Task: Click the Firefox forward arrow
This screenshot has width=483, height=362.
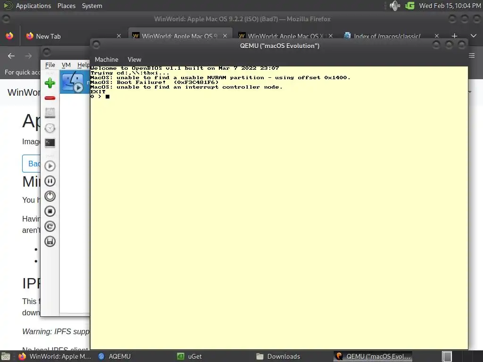Action: pos(28,56)
